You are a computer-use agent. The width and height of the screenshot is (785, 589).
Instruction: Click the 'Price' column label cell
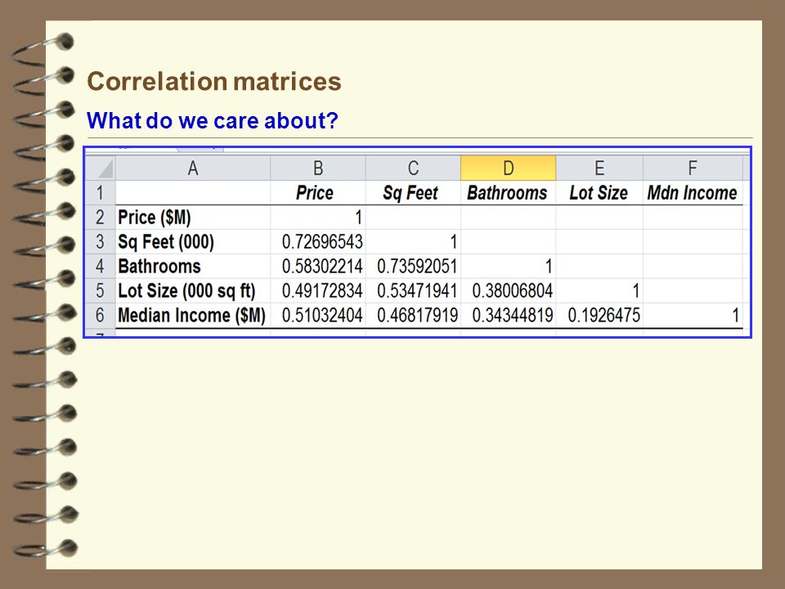coord(318,193)
